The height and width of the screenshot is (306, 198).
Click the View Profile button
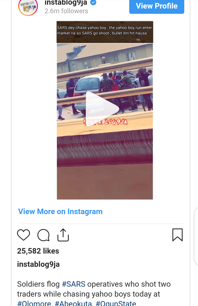click(156, 6)
